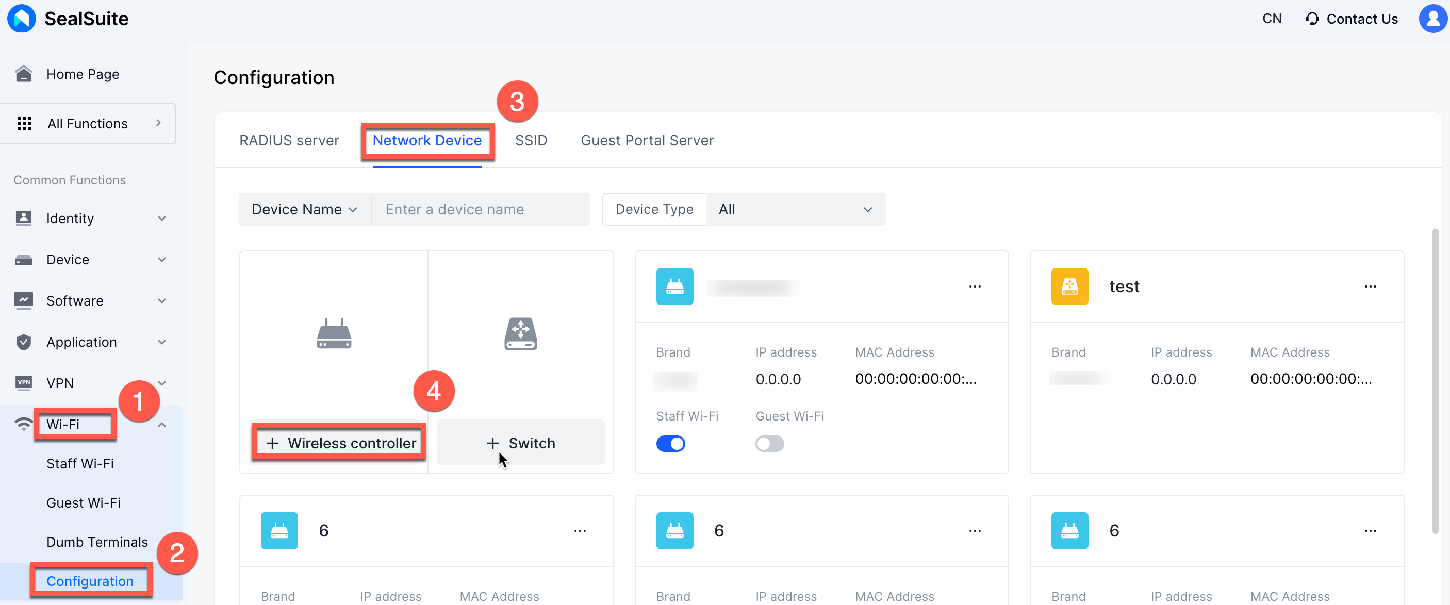Open more options on the test card

click(1370, 287)
